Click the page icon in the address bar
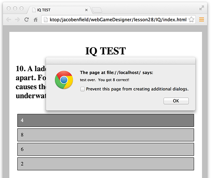The image size is (212, 178). pyautogui.click(x=47, y=19)
